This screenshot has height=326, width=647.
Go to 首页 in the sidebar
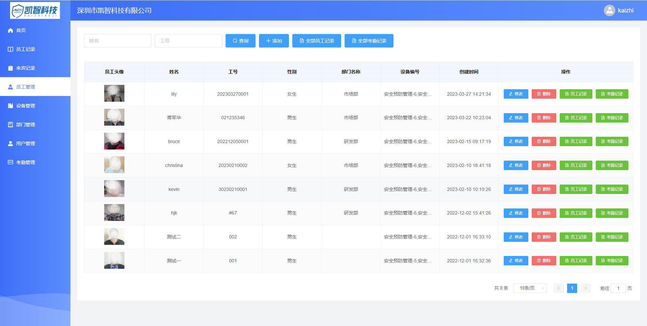pos(35,30)
